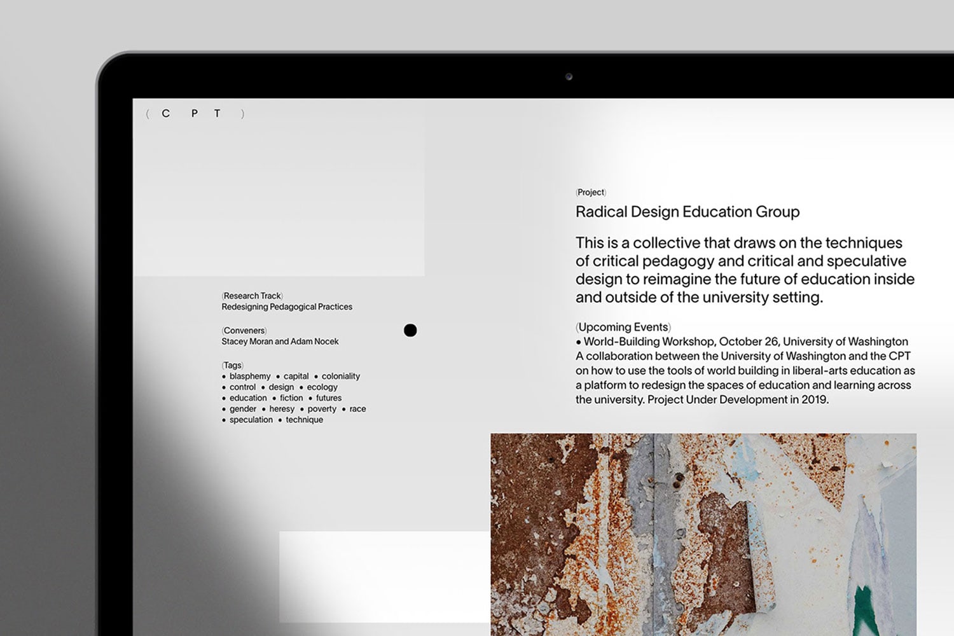Click the World-Building Workshop event entry

tap(745, 342)
